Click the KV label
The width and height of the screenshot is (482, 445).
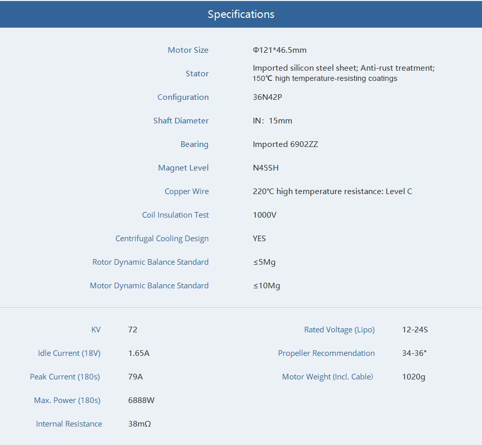(96, 330)
